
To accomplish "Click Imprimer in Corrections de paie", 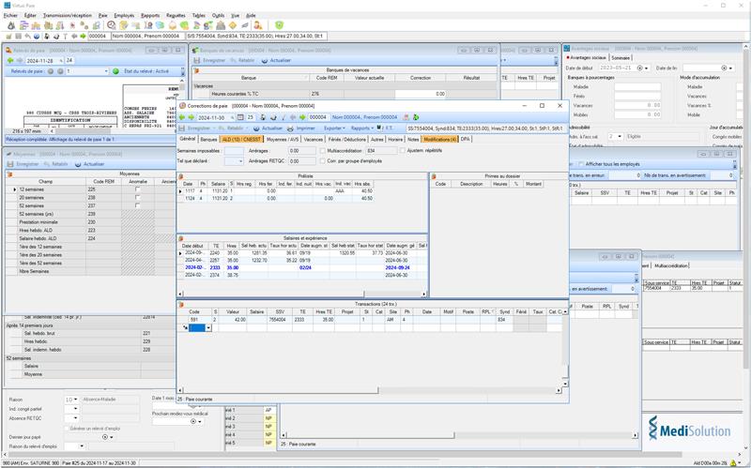I will tap(301, 128).
